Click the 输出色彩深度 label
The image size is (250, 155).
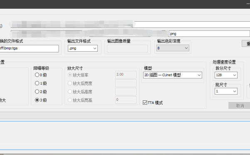pyautogui.click(x=169, y=41)
